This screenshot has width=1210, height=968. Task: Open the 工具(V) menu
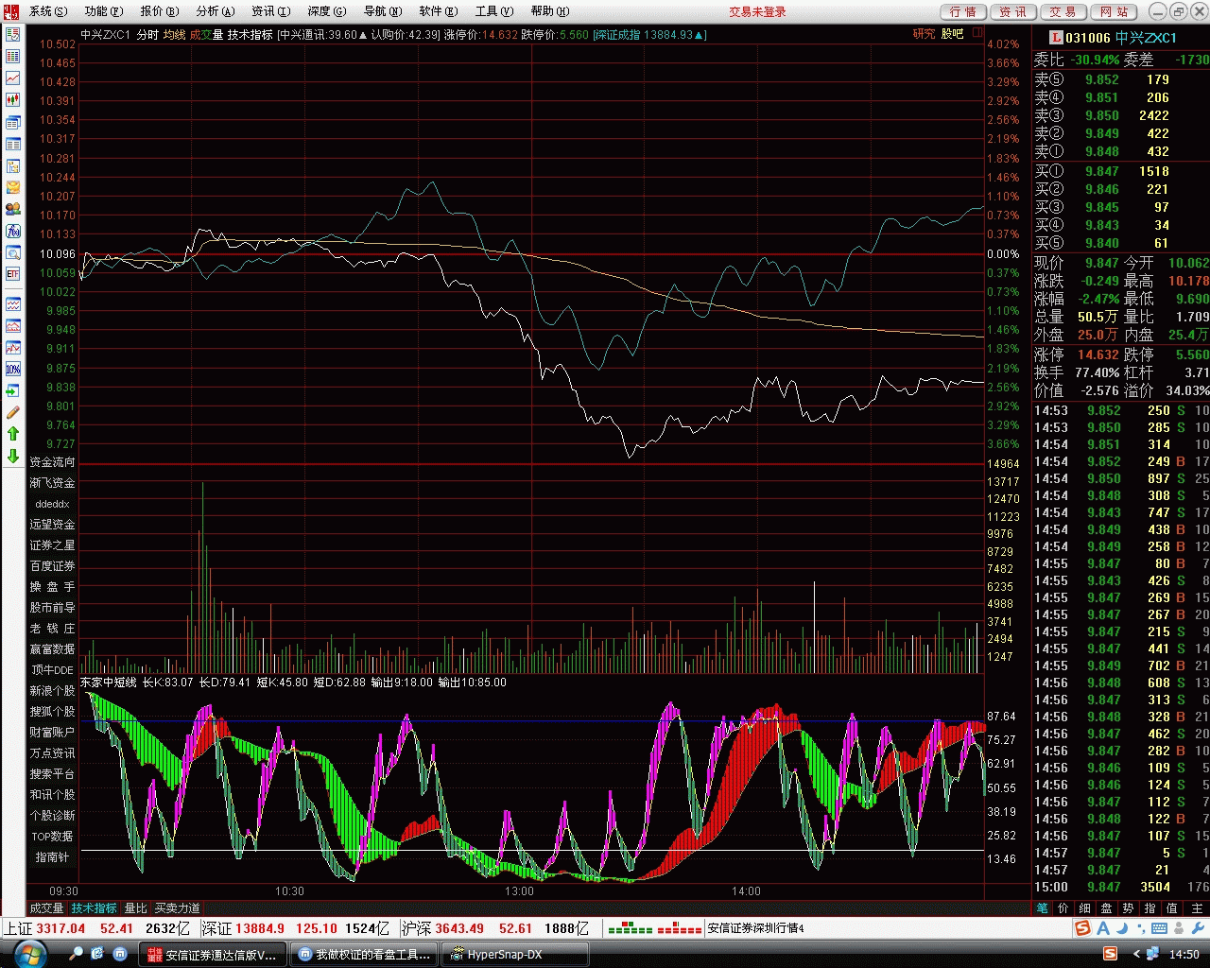[x=494, y=11]
